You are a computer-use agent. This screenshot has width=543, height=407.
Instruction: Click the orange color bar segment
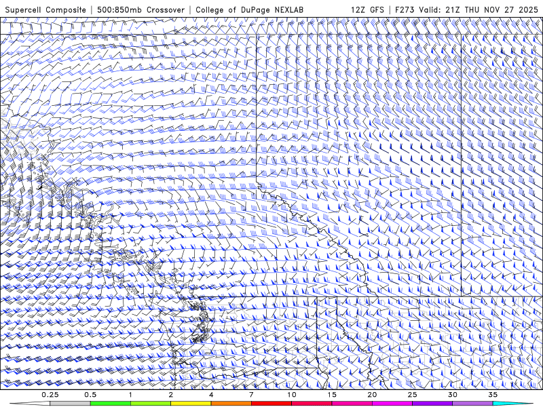231,404
